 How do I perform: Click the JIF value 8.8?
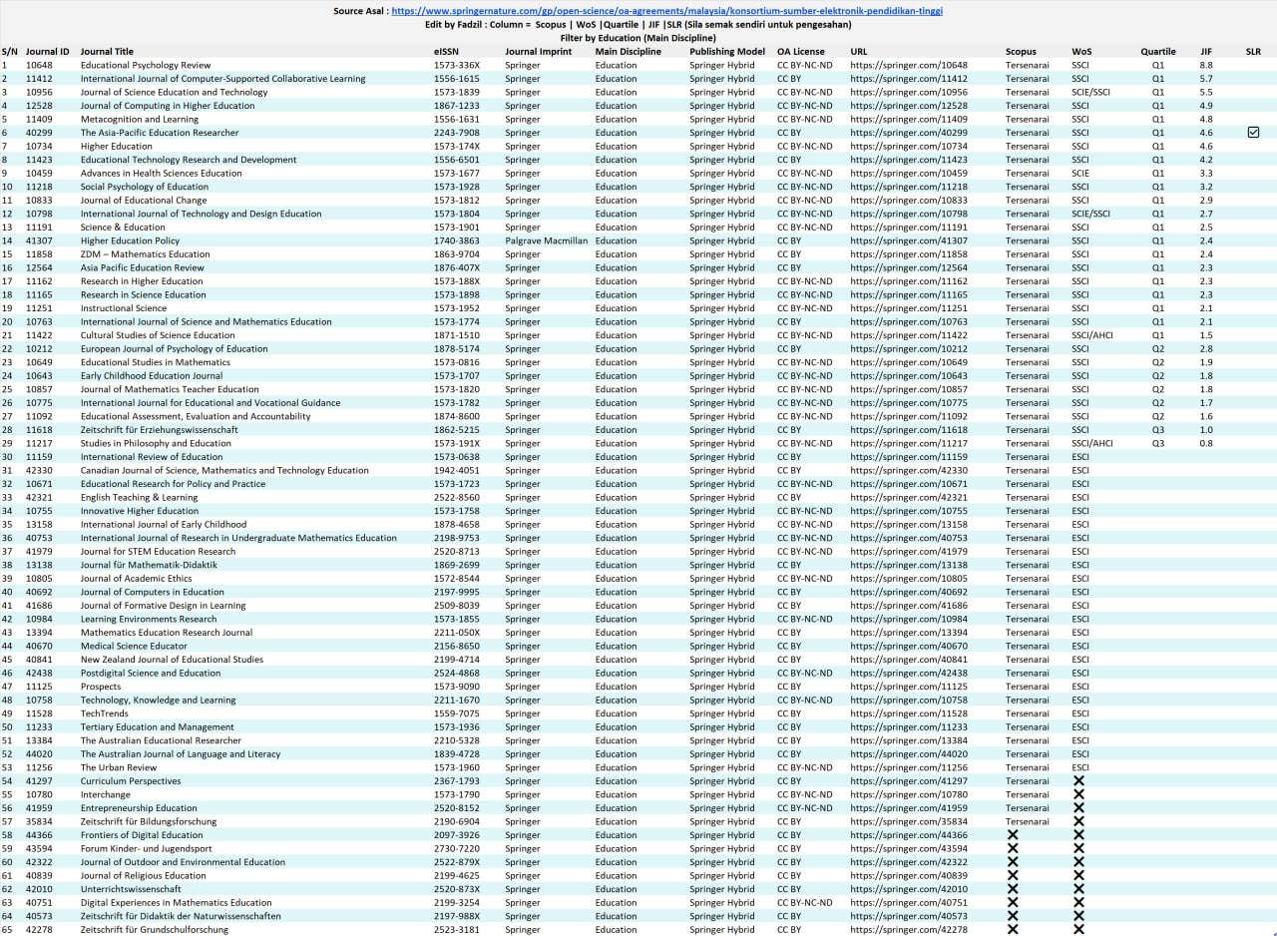point(1206,65)
